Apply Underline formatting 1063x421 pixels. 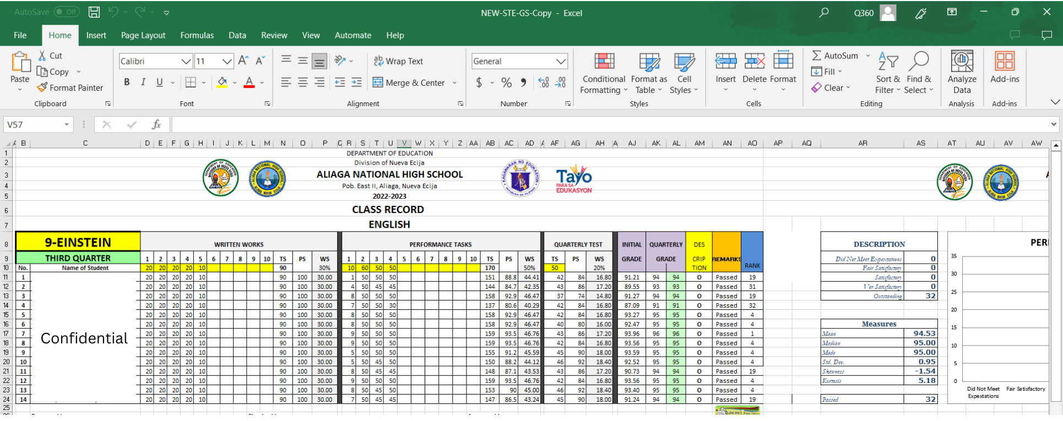click(x=160, y=82)
